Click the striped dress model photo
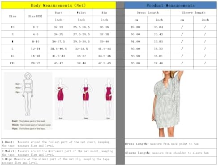 pos(167,104)
